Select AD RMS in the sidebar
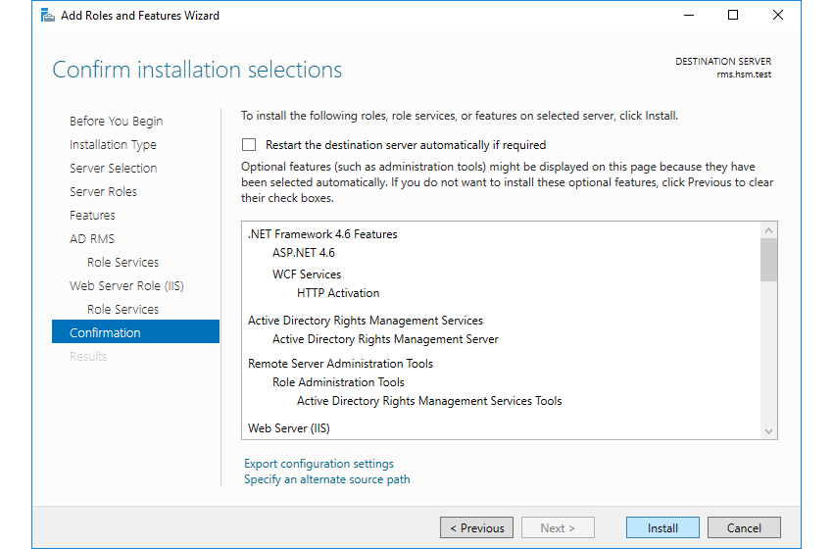 (92, 238)
